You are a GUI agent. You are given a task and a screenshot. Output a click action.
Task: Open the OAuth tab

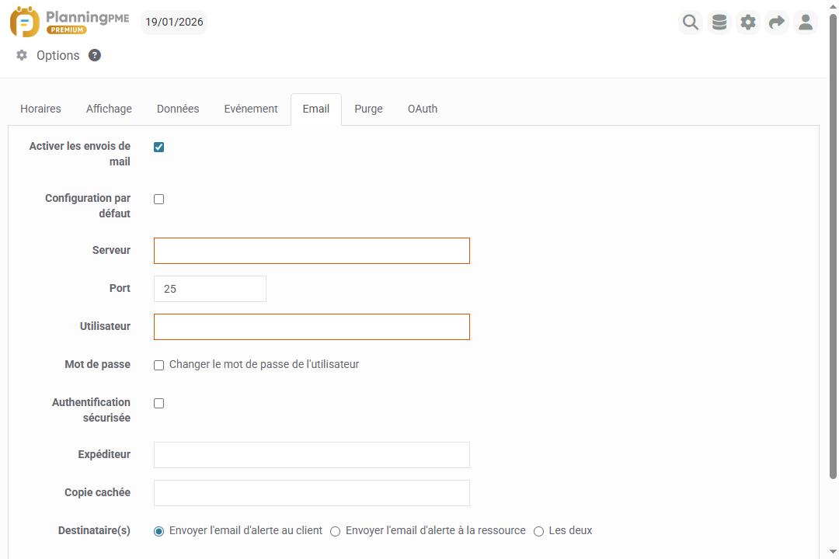[x=423, y=109]
